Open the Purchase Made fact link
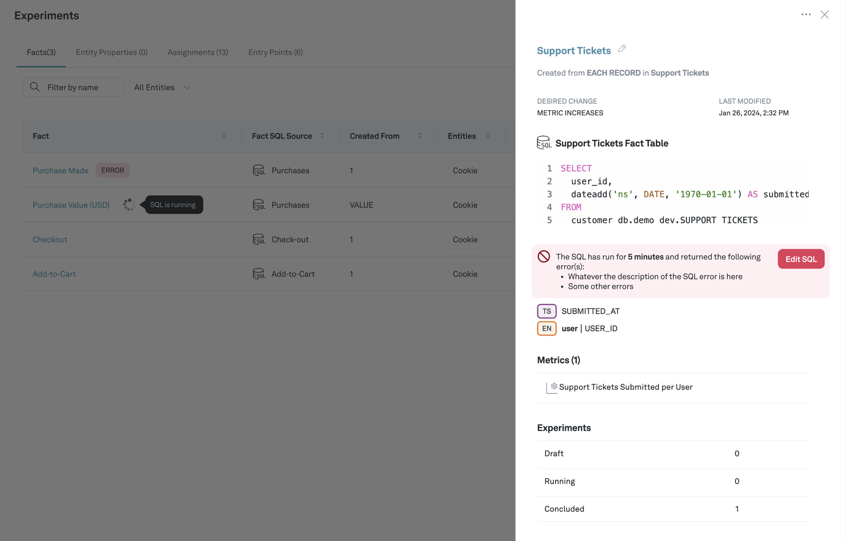The height and width of the screenshot is (541, 846). 61,170
